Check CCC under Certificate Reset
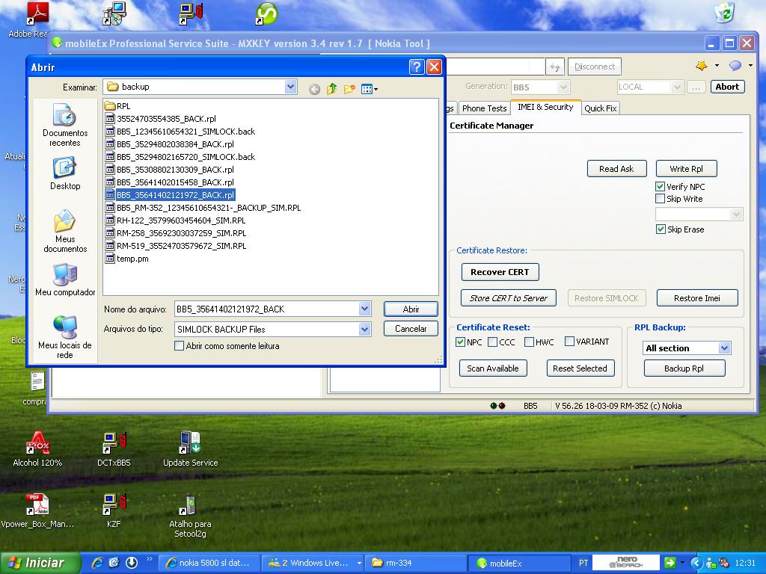 pyautogui.click(x=492, y=342)
